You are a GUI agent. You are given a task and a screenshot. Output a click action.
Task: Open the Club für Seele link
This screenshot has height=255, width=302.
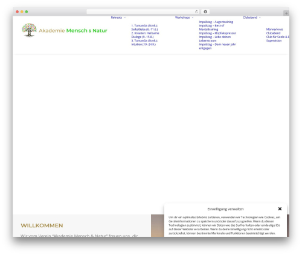click(x=278, y=37)
